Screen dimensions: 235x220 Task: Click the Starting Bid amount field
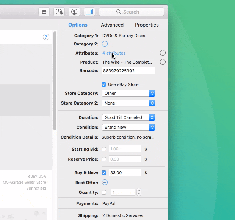[125, 149]
